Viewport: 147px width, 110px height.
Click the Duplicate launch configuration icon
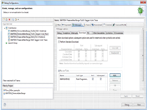[x=6, y=20]
